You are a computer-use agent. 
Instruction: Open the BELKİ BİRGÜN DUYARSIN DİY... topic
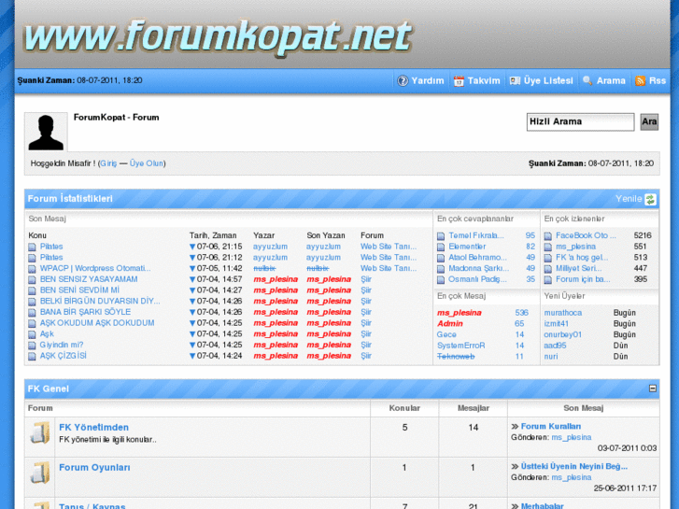[100, 302]
